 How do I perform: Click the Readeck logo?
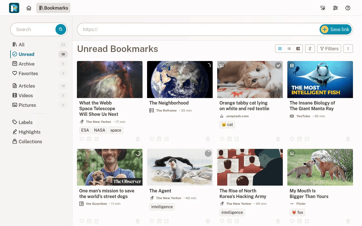tap(14, 8)
